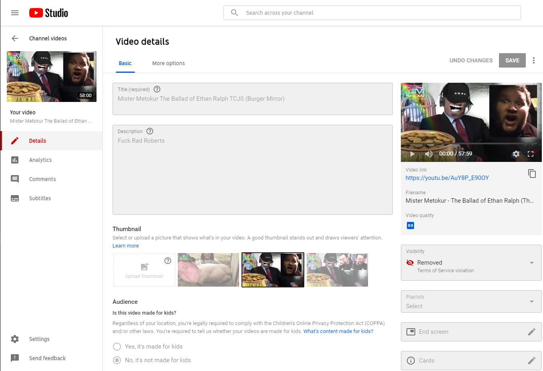Click the Description help question mark icon
The width and height of the screenshot is (543, 371).
click(x=150, y=131)
